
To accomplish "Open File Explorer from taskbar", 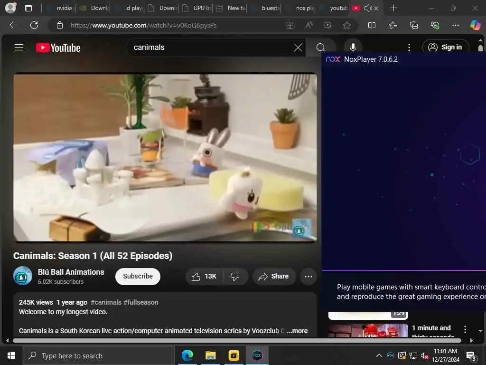I will point(210,355).
